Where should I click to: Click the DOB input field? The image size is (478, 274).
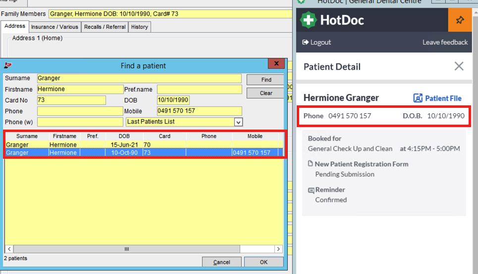tap(173, 100)
